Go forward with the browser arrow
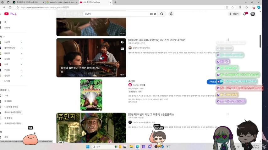 click(x=4, y=7)
